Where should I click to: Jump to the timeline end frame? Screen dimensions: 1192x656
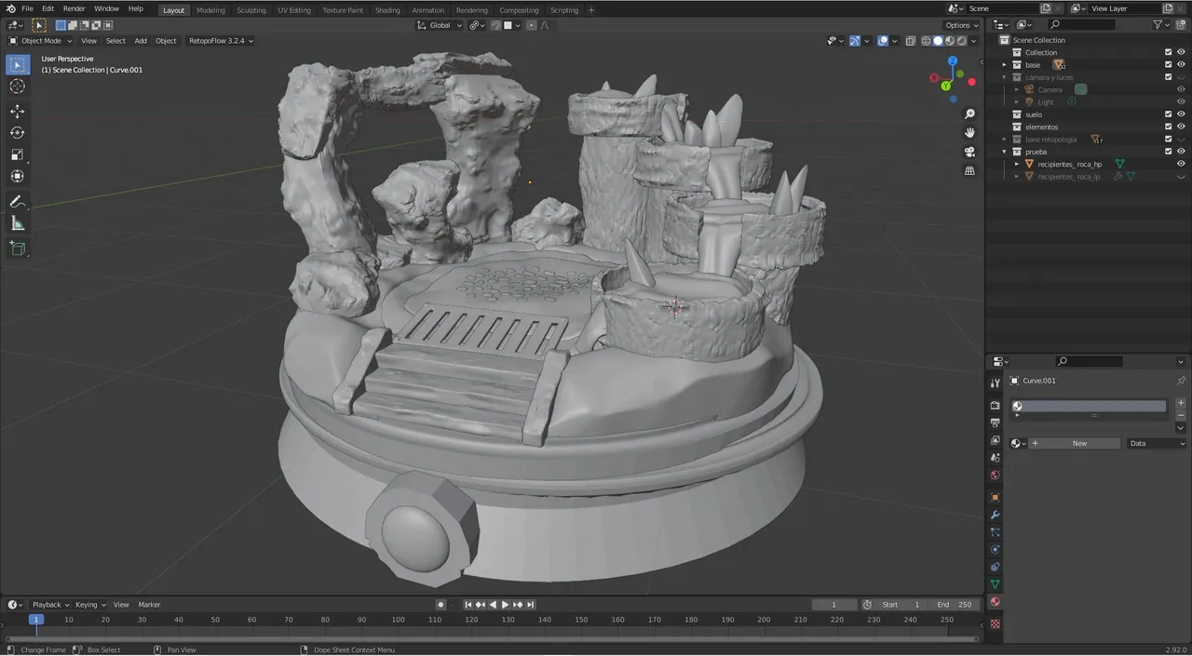point(530,605)
